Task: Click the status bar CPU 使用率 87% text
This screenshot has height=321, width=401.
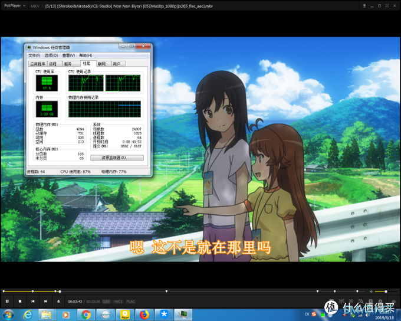Action: click(x=75, y=172)
